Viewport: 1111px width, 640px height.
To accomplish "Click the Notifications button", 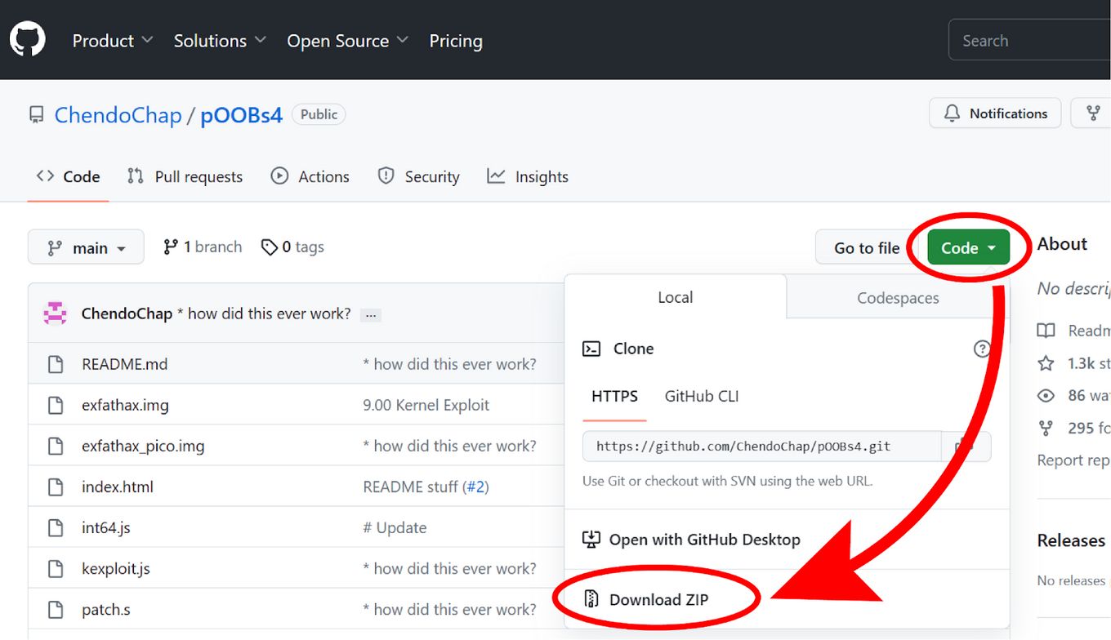I will pos(995,113).
